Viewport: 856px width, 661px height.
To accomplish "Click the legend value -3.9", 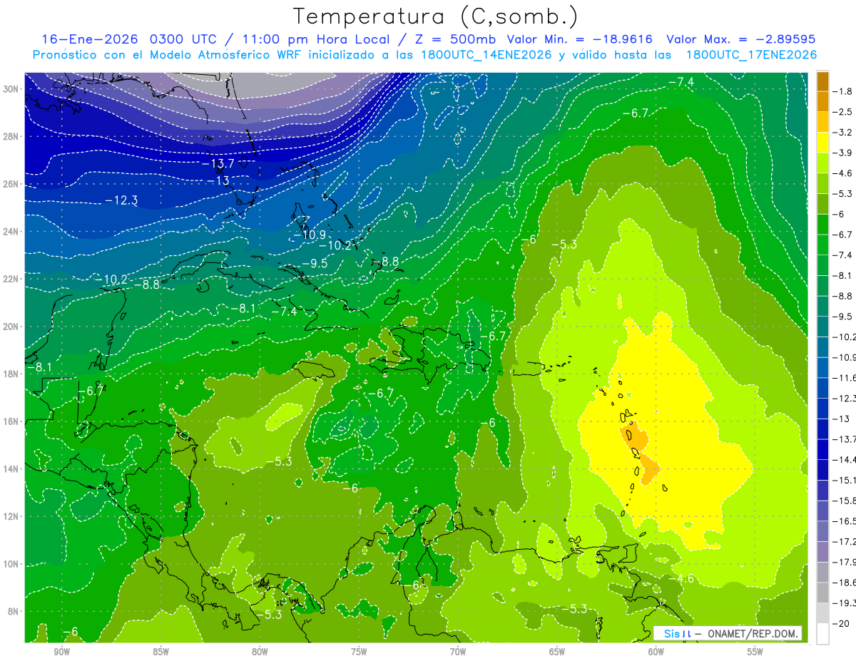I will coord(843,153).
